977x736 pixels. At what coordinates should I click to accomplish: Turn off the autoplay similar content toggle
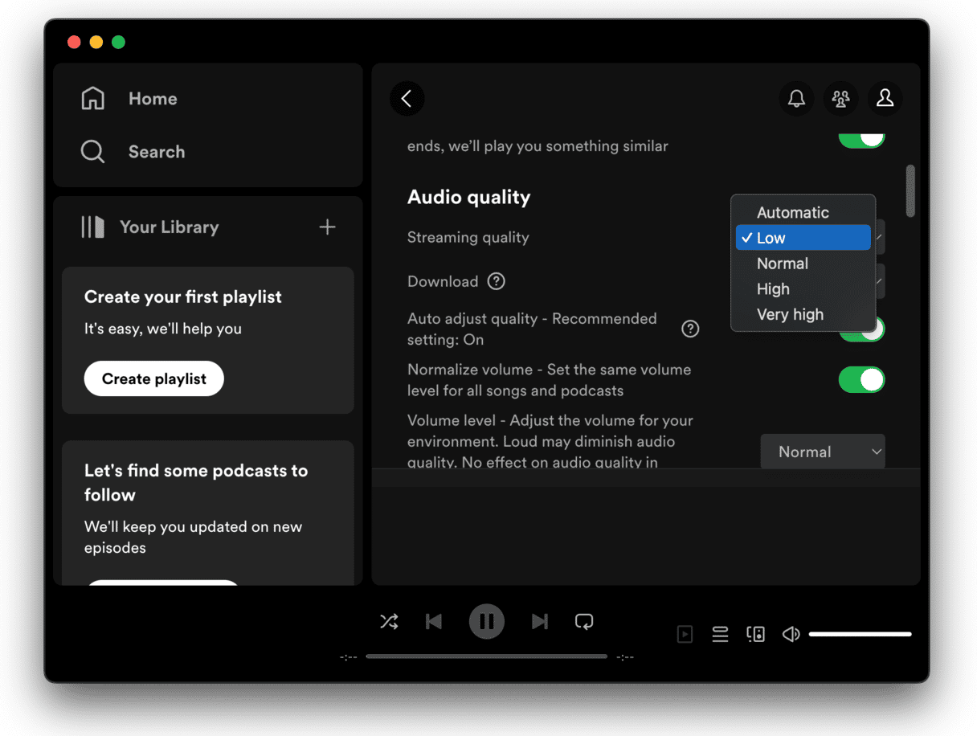(x=861, y=141)
